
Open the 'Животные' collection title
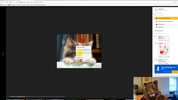pyautogui.click(x=161, y=9)
